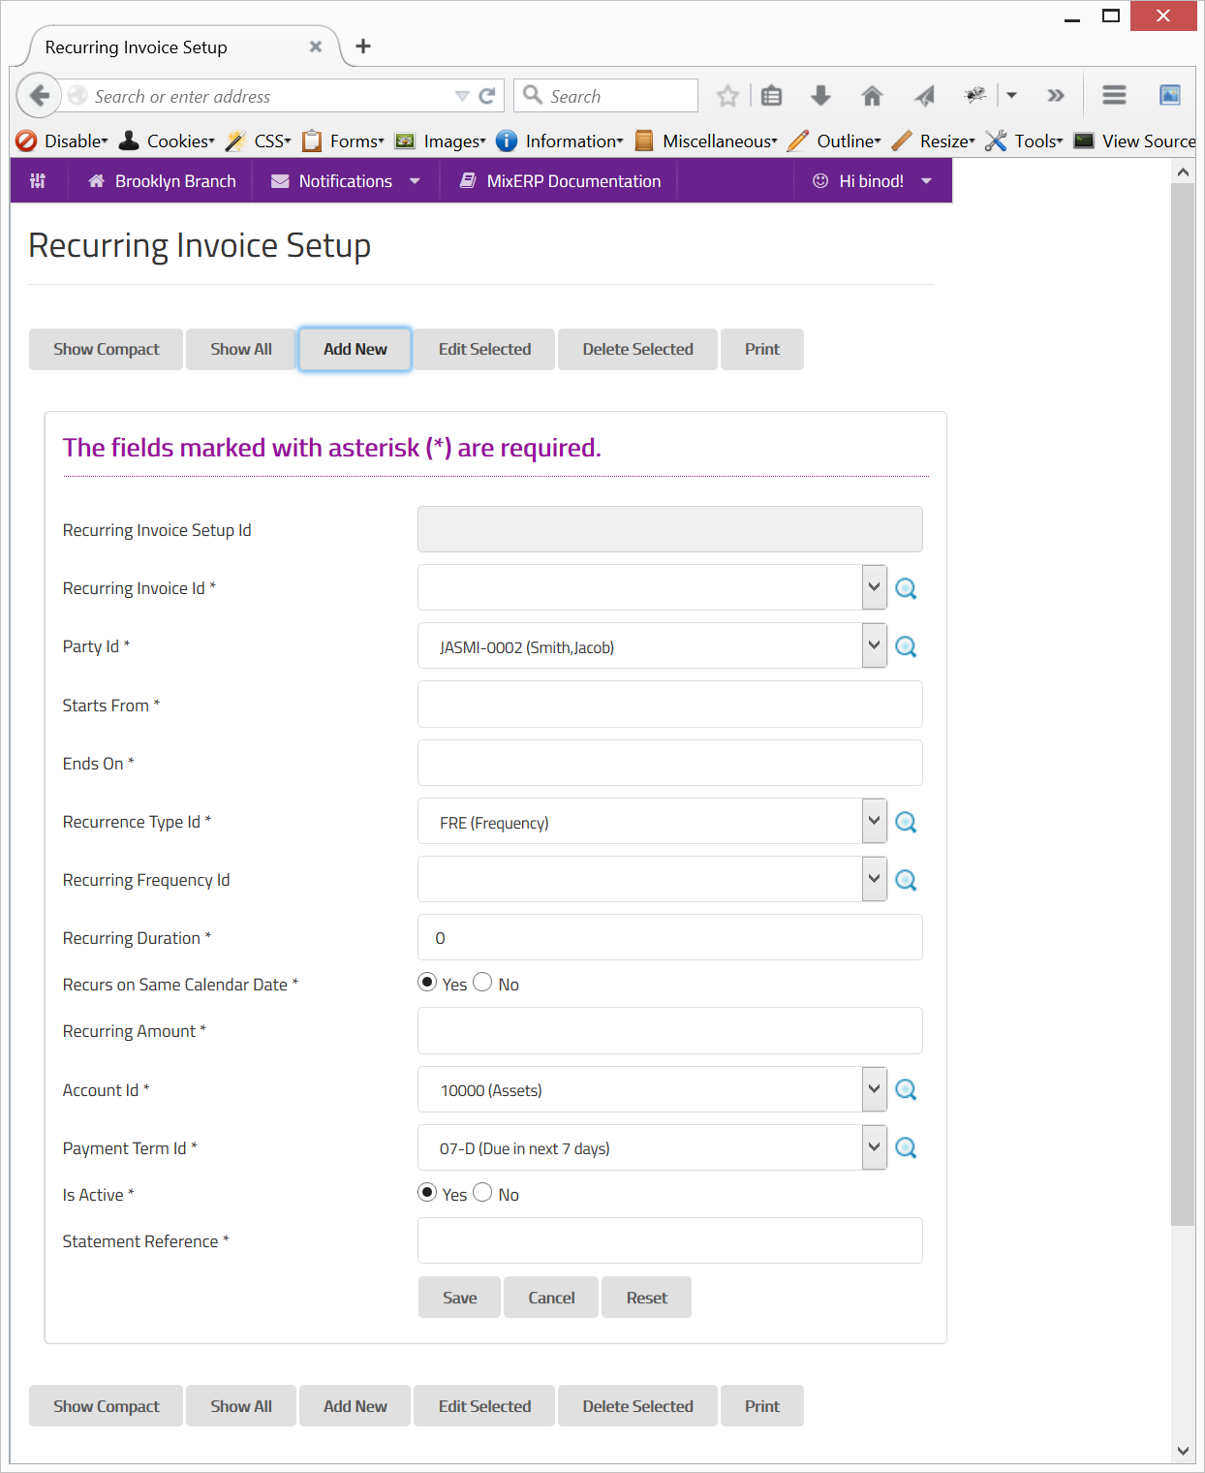Open lookup search for Payment Term Id
1205x1473 pixels.
(x=906, y=1147)
